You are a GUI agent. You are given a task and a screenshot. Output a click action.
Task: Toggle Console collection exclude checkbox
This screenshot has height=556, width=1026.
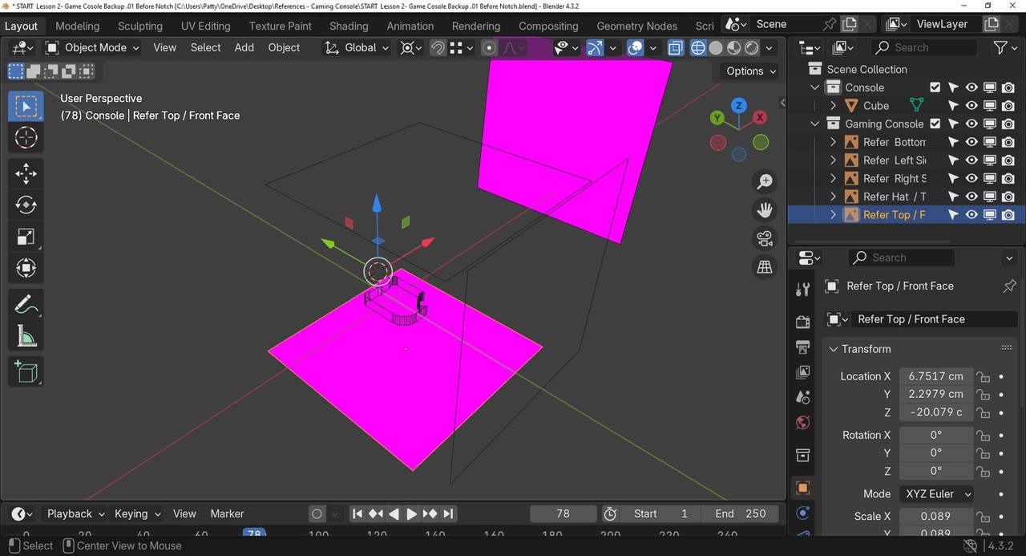coord(935,87)
